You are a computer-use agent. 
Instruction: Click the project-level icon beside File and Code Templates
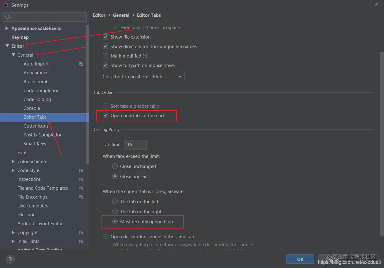point(81,188)
